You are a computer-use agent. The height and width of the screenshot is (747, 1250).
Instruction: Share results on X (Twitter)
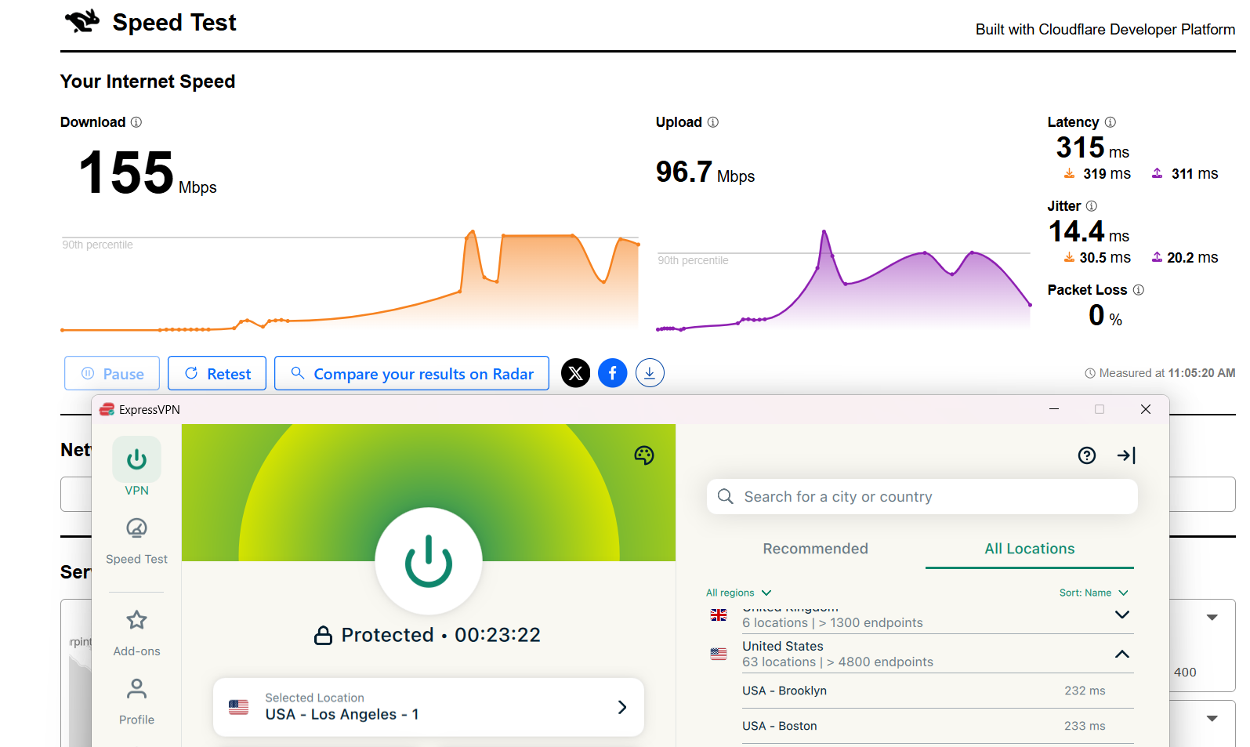click(x=576, y=373)
